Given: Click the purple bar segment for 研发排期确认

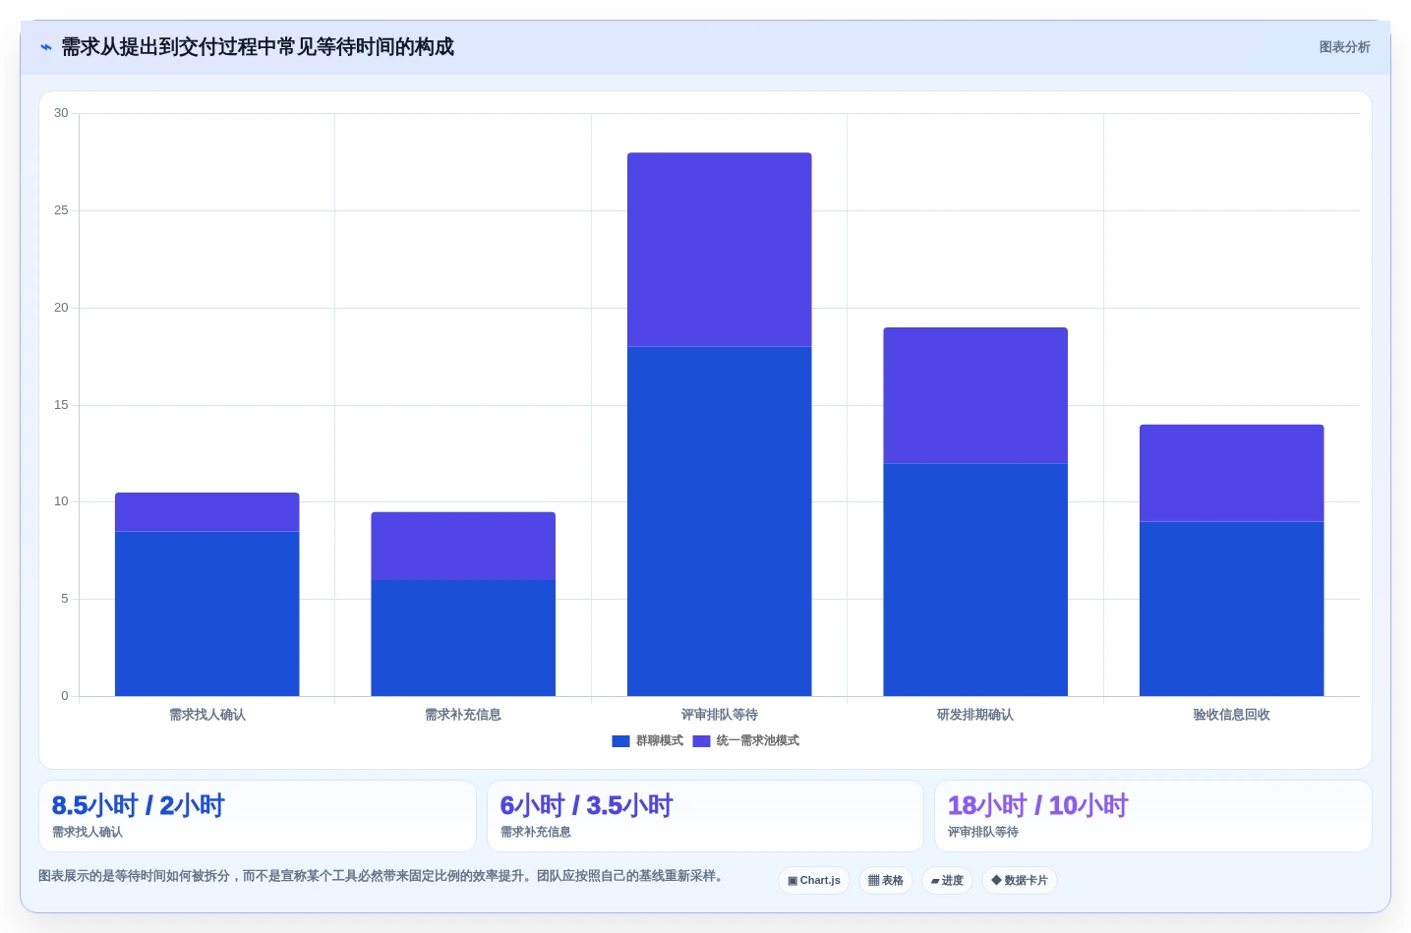Looking at the screenshot, I should tap(975, 395).
